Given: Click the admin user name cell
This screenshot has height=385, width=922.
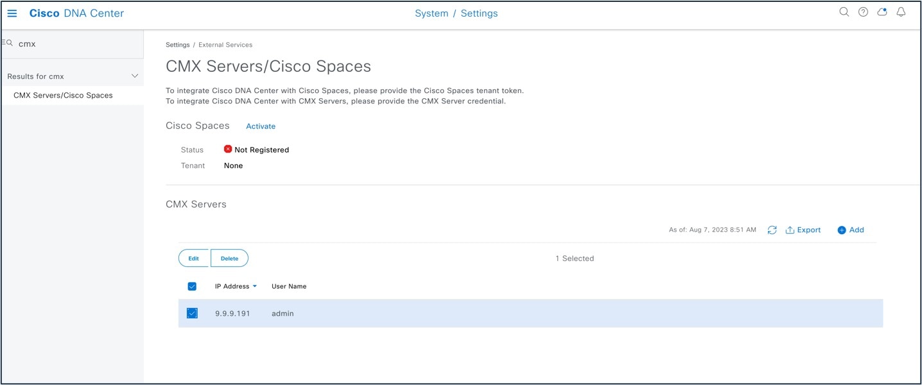Looking at the screenshot, I should click(x=283, y=313).
